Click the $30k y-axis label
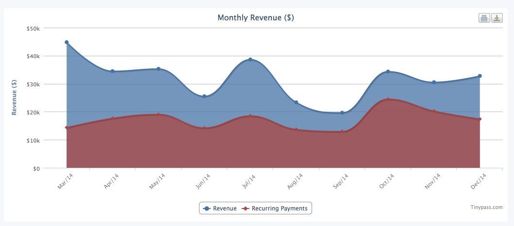Image resolution: width=514 pixels, height=226 pixels. (x=33, y=84)
